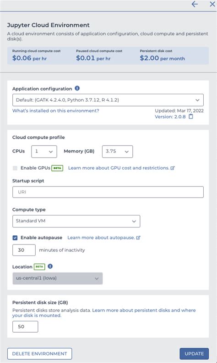Click the Application configuration info icon
Viewport: 217px width, 363px height.
pos(77,88)
